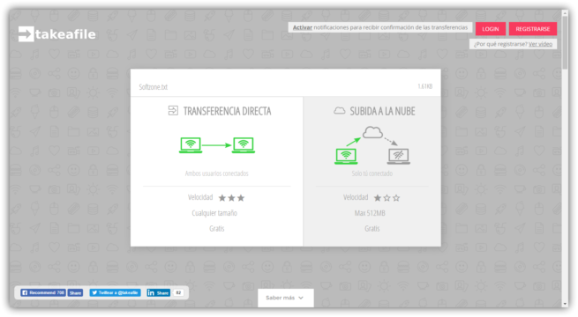Click the scrollbar down arrow

point(565,304)
